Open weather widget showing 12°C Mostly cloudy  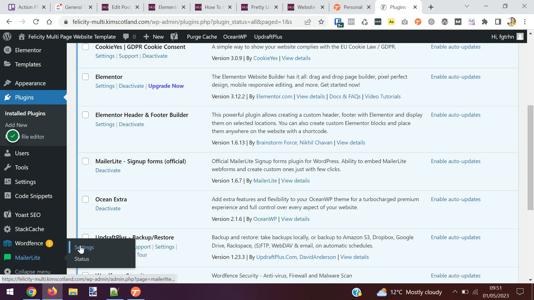(x=409, y=292)
